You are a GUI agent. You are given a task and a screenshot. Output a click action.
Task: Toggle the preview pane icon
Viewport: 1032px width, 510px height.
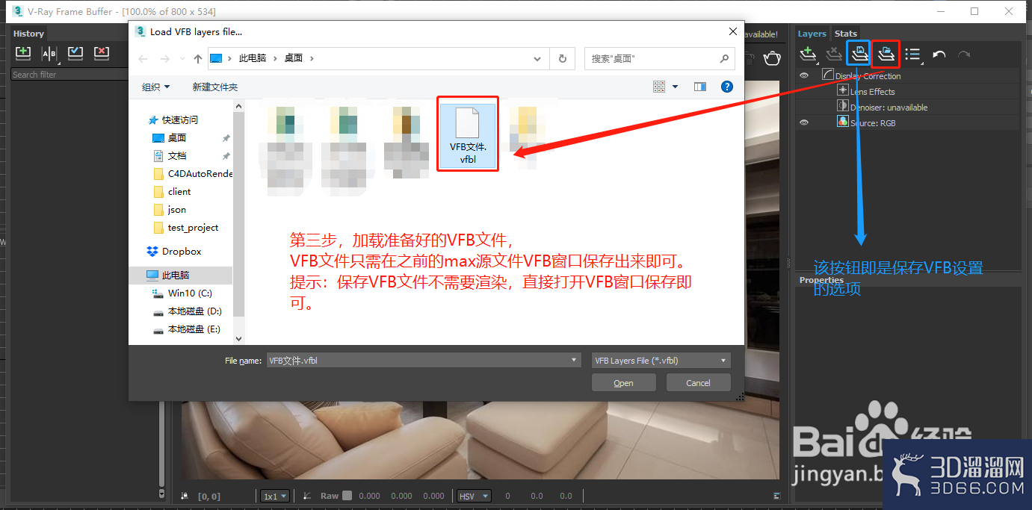click(x=699, y=87)
